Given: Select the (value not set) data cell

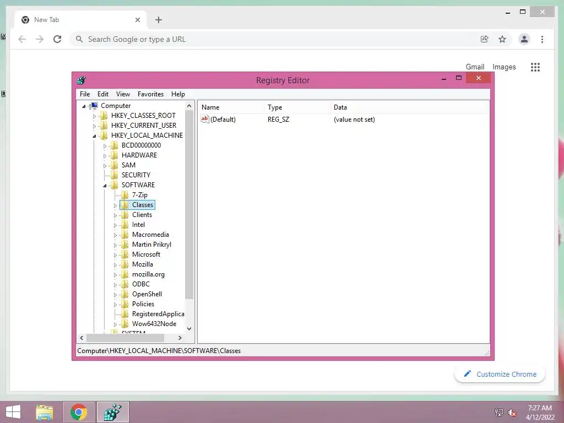Looking at the screenshot, I should [354, 120].
